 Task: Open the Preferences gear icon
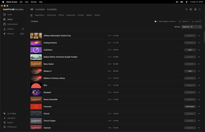[x=4, y=127]
